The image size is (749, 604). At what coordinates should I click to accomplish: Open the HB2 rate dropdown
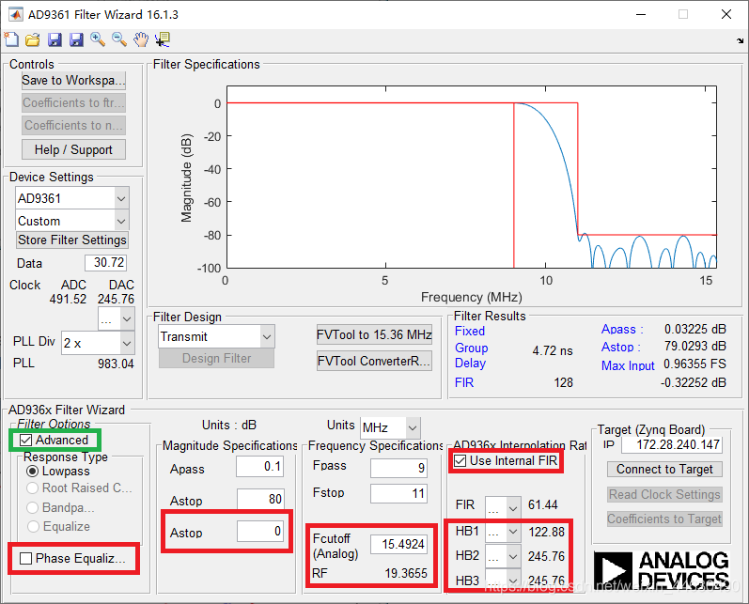tap(503, 556)
